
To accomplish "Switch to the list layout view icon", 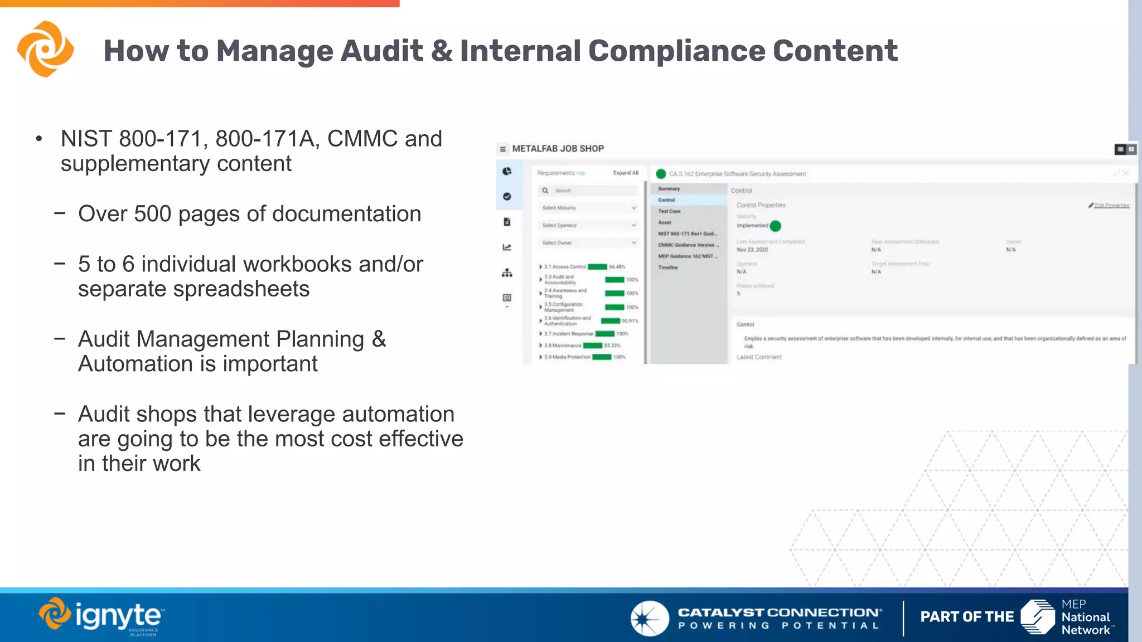I will pyautogui.click(x=1120, y=149).
